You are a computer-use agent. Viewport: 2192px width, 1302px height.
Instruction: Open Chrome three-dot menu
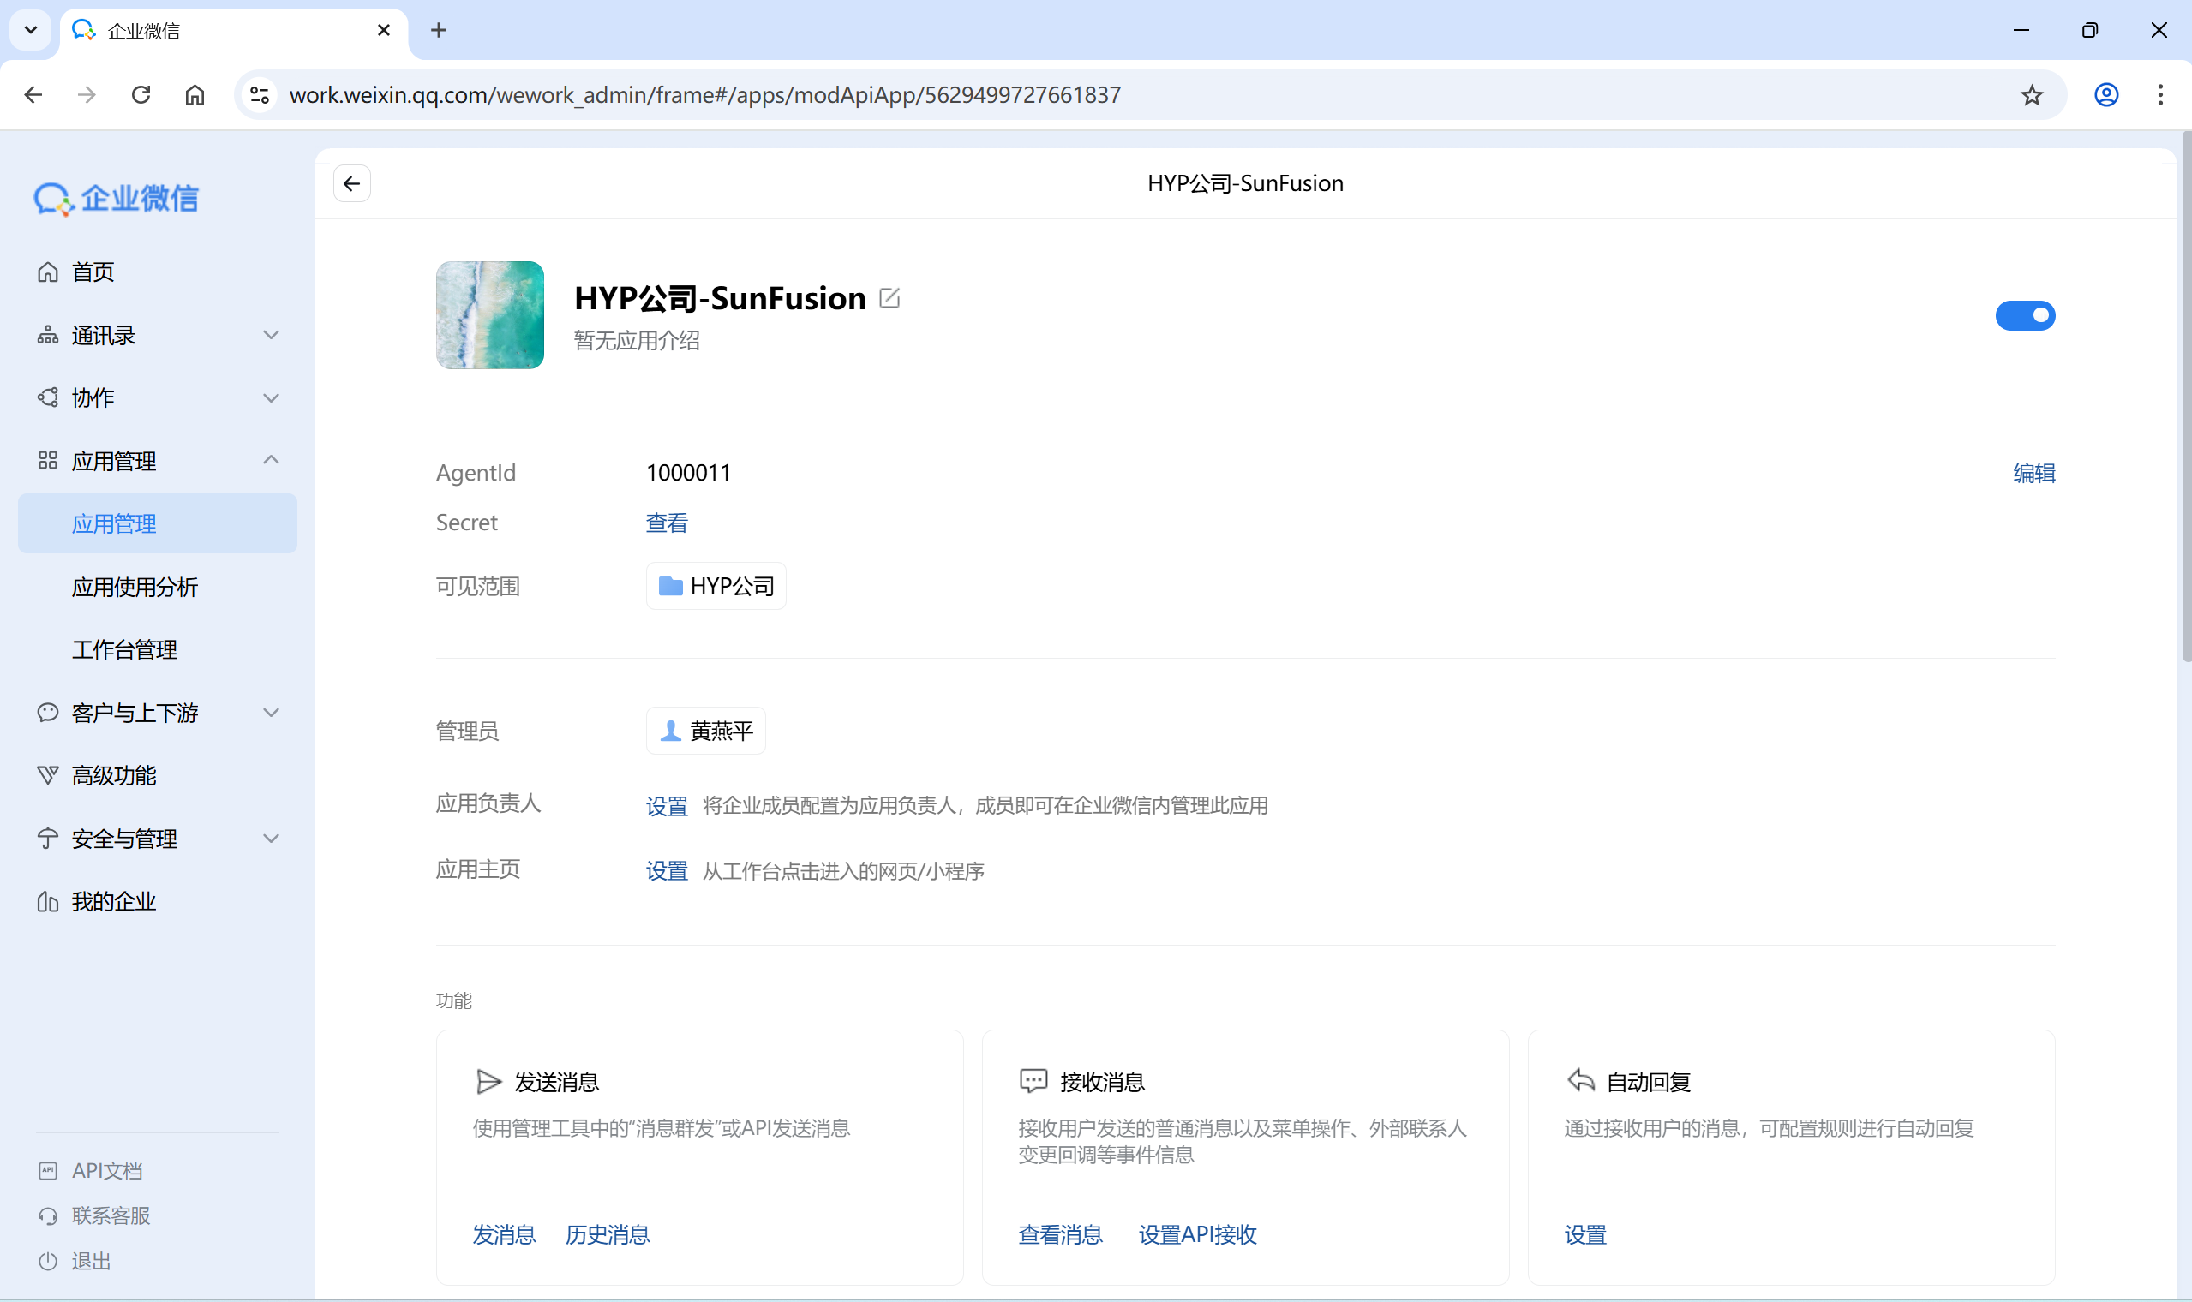[2160, 95]
